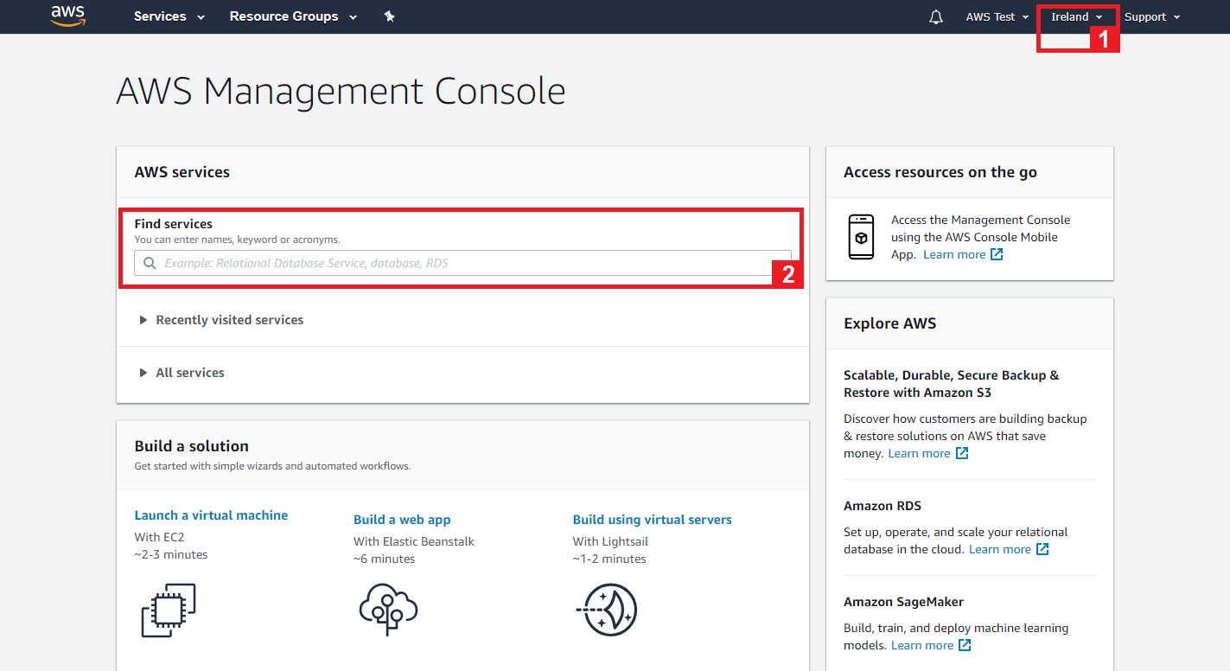Open the Ireland region selector
This screenshot has height=671, width=1230.
point(1077,16)
